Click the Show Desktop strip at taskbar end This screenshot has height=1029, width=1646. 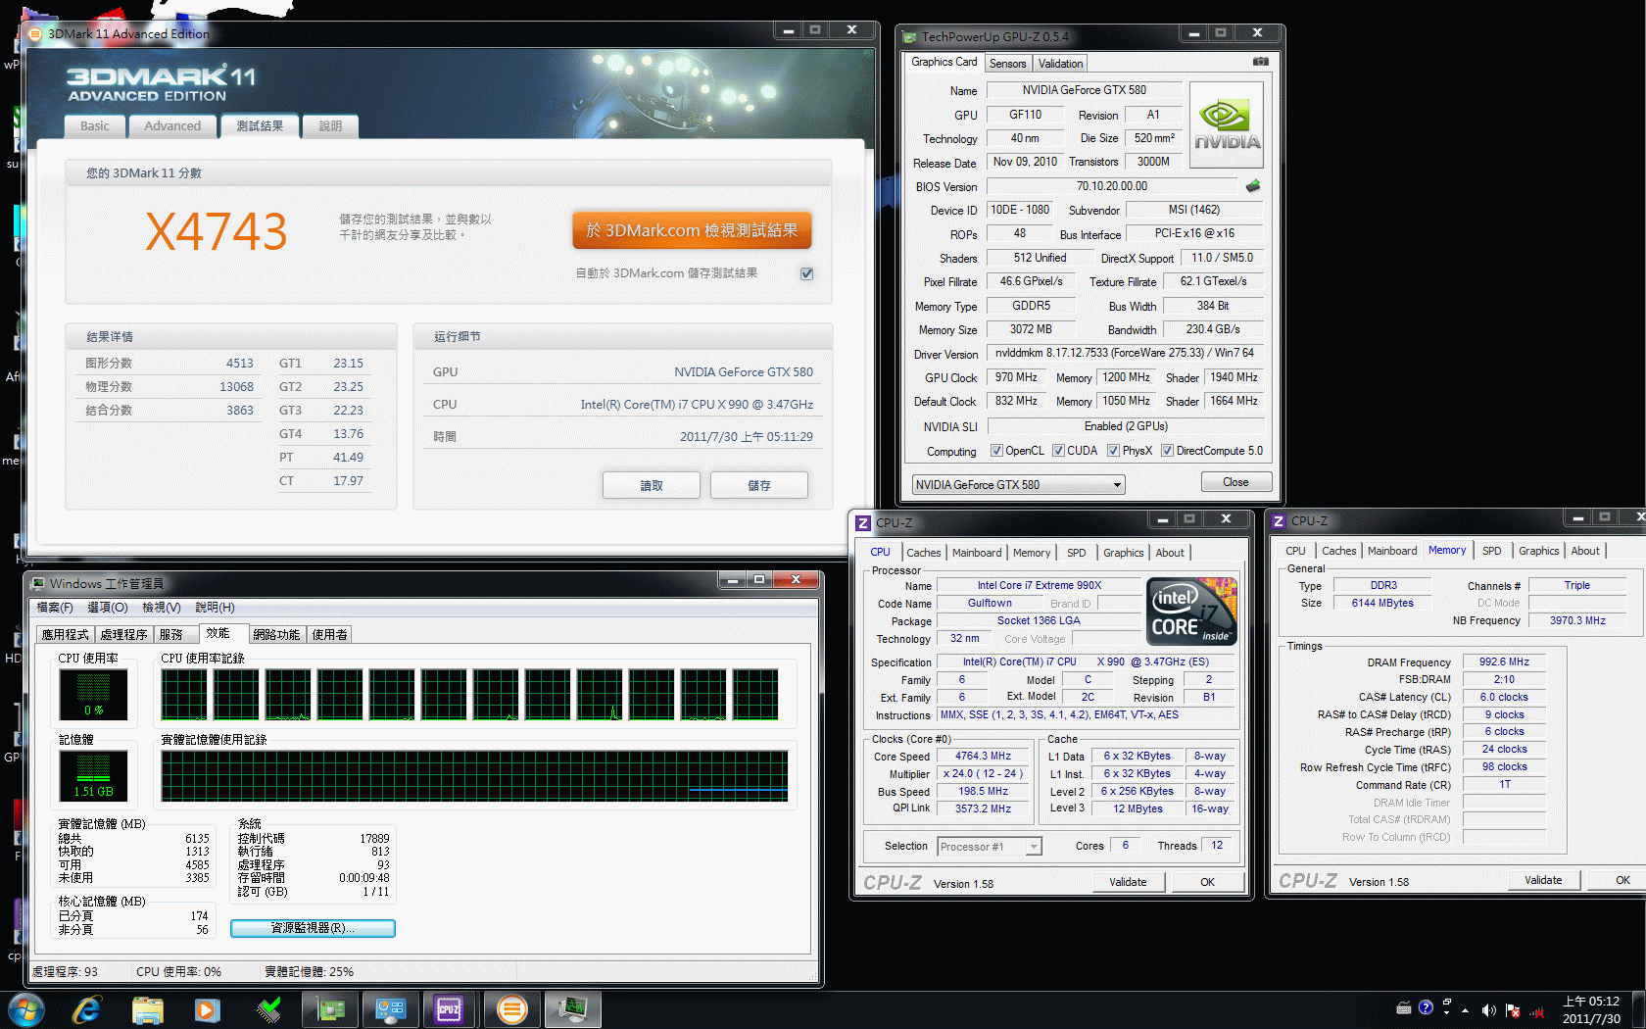point(1640,1010)
